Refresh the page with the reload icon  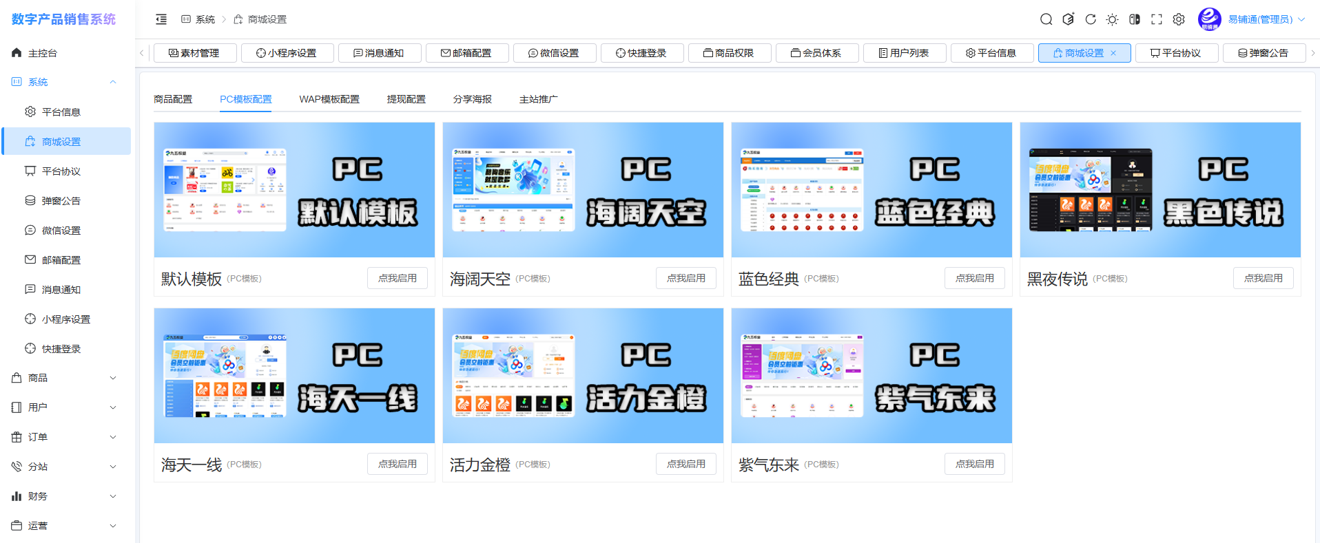point(1090,19)
